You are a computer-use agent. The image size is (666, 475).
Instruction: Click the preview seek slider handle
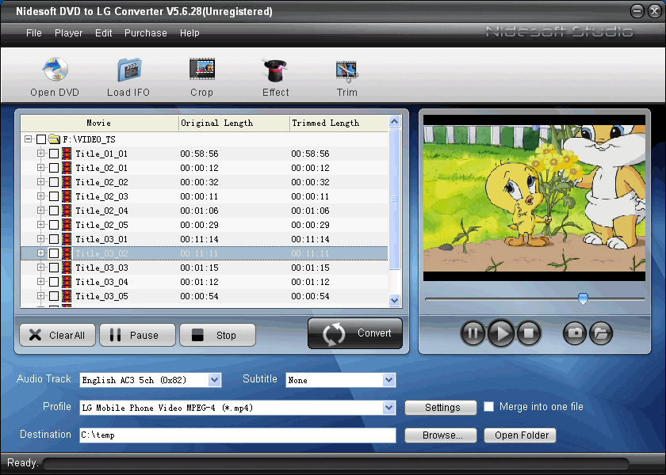pos(584,298)
